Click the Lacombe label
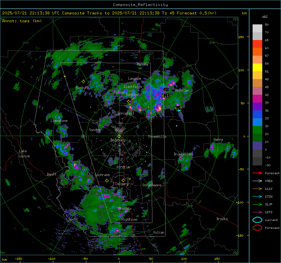 (135, 78)
